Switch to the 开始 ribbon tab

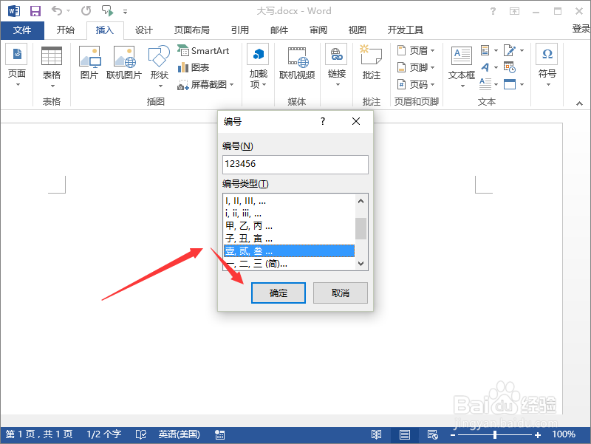(66, 30)
